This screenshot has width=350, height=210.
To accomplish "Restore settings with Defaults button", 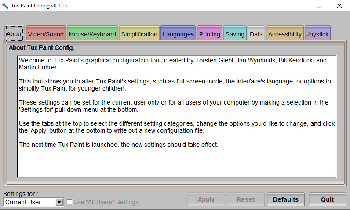I will [x=286, y=199].
